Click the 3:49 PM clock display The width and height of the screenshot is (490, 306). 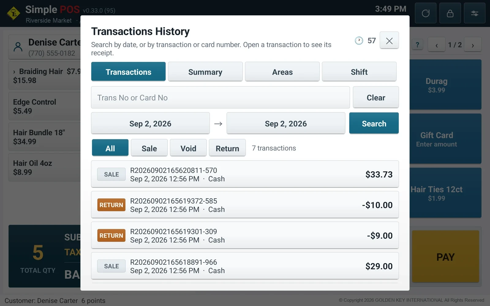[390, 9]
